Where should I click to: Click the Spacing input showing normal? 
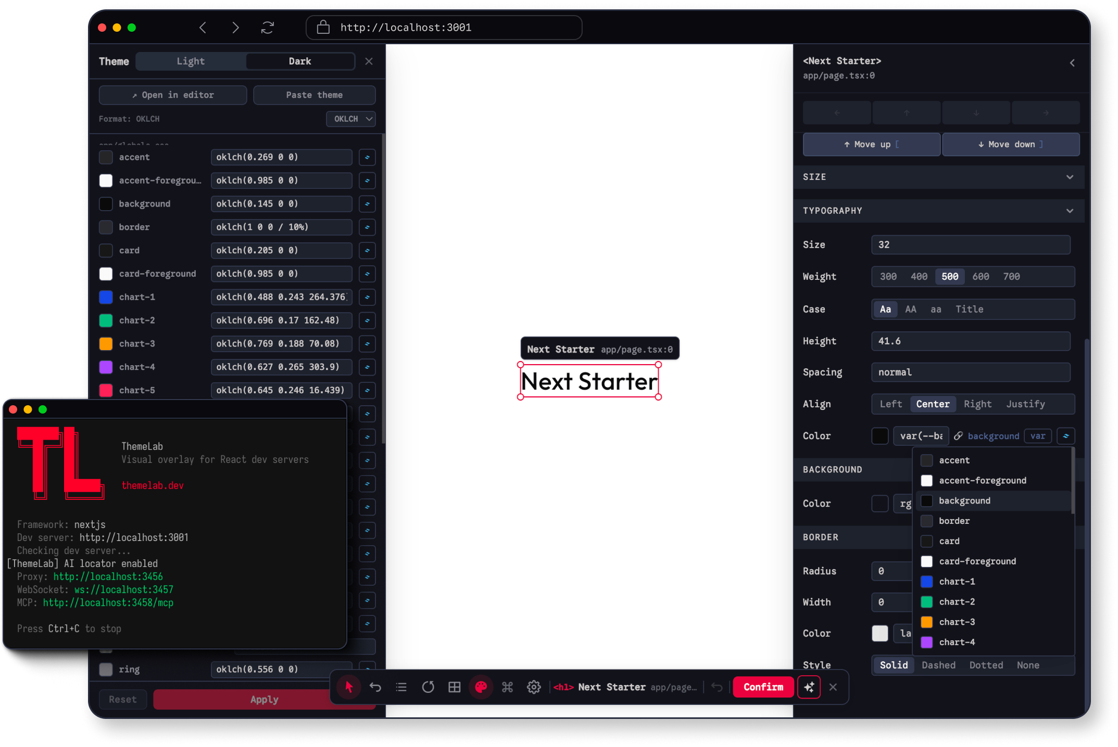tap(971, 372)
